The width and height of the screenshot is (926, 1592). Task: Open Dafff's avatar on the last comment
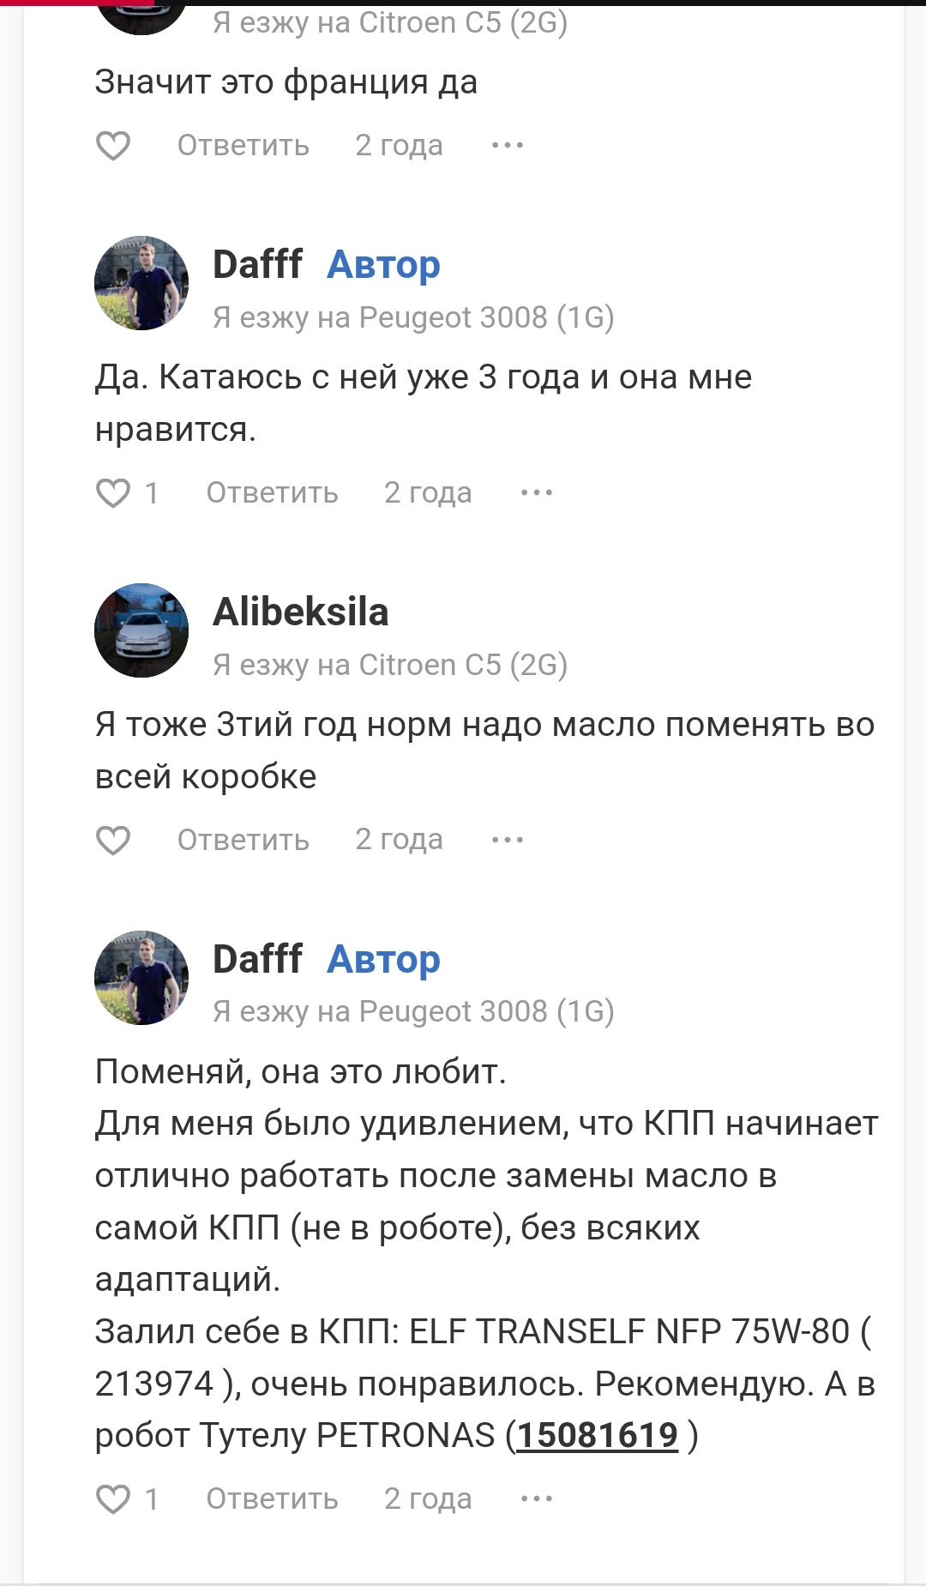click(141, 978)
